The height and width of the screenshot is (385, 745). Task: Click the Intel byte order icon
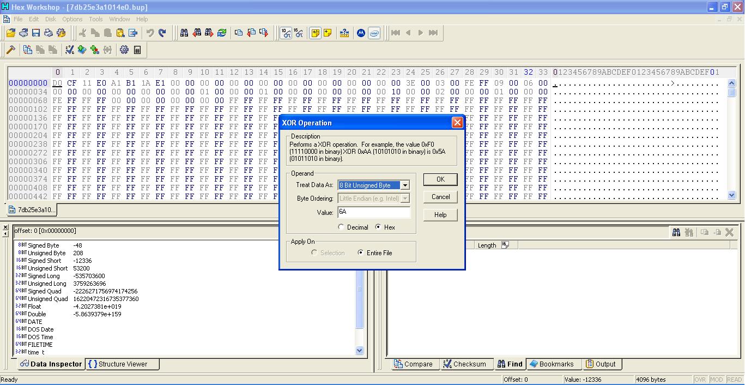tap(374, 33)
